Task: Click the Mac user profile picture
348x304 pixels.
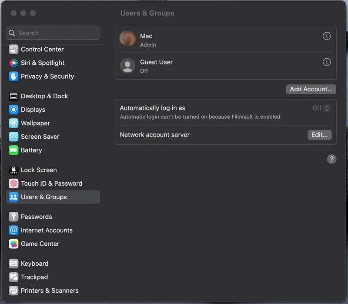Action: 127,39
